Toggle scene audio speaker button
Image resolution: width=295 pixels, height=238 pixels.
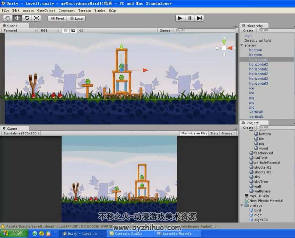[x=81, y=31]
